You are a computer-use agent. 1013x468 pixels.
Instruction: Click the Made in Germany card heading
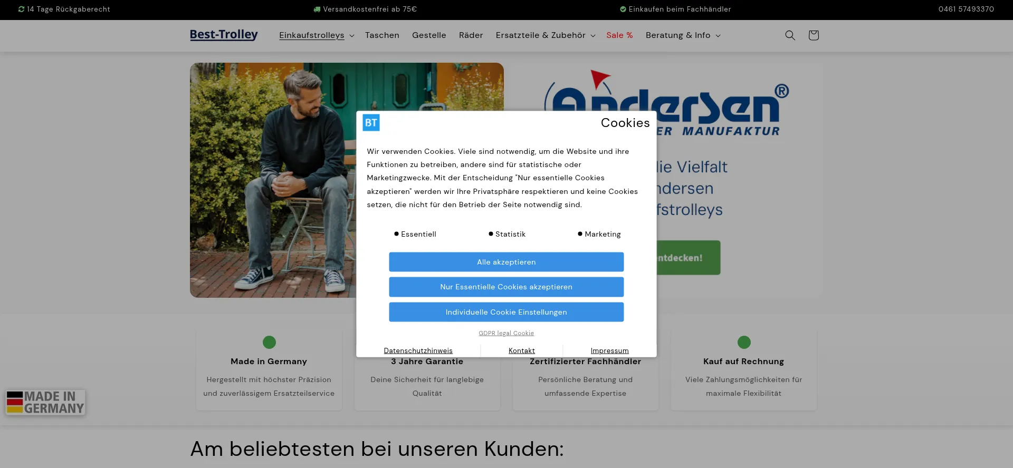tap(269, 362)
